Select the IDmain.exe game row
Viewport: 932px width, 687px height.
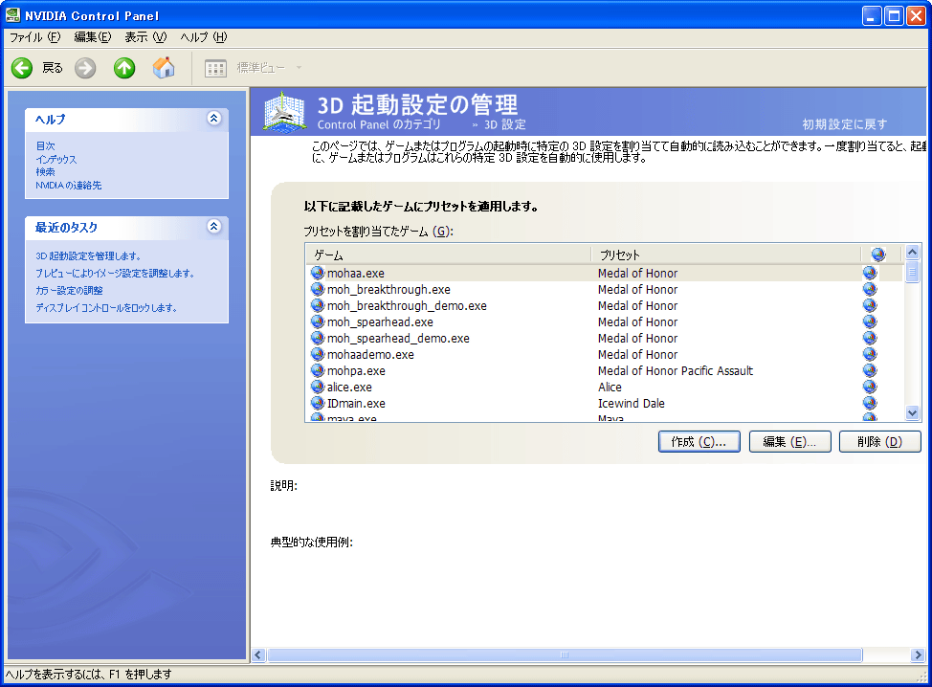click(605, 403)
